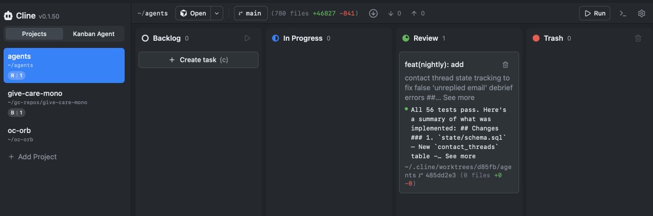This screenshot has width=653, height=216.
Task: Open the settings gear icon
Action: [641, 13]
